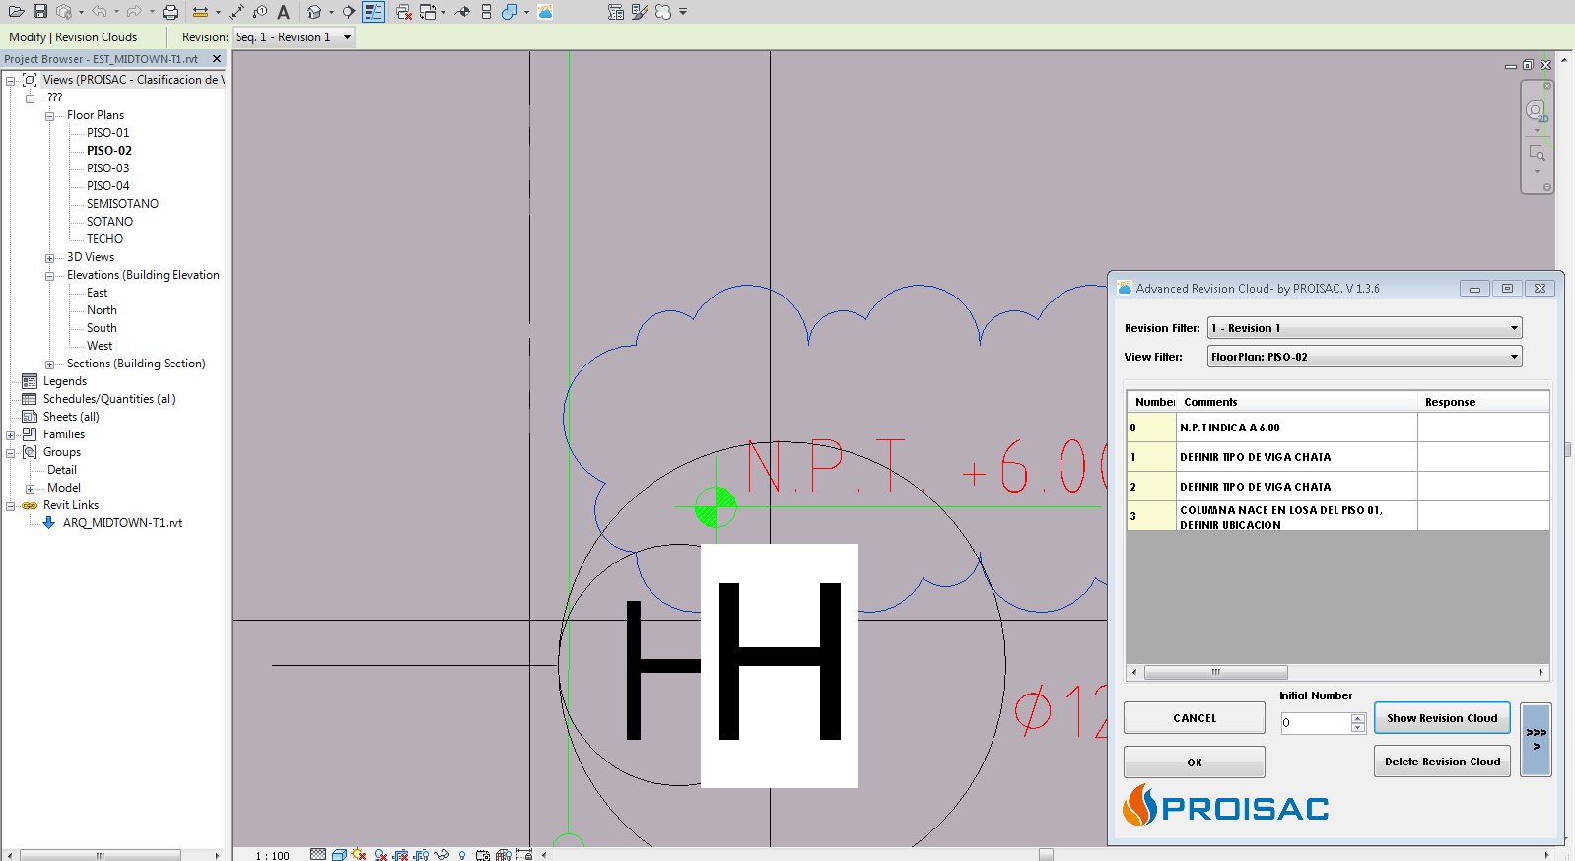Select the Measure Between Two References tool
The image size is (1575, 861).
coord(200,12)
